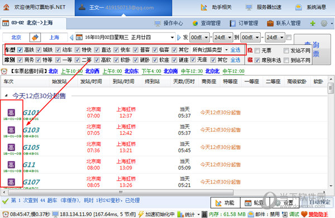Open the calendar icon in the date field
The width and height of the screenshot is (335, 218).
[x=79, y=37]
